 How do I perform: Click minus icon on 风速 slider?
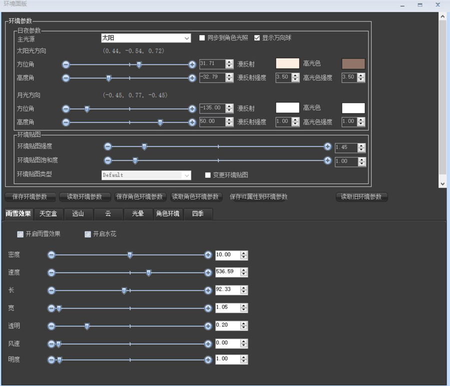click(51, 344)
